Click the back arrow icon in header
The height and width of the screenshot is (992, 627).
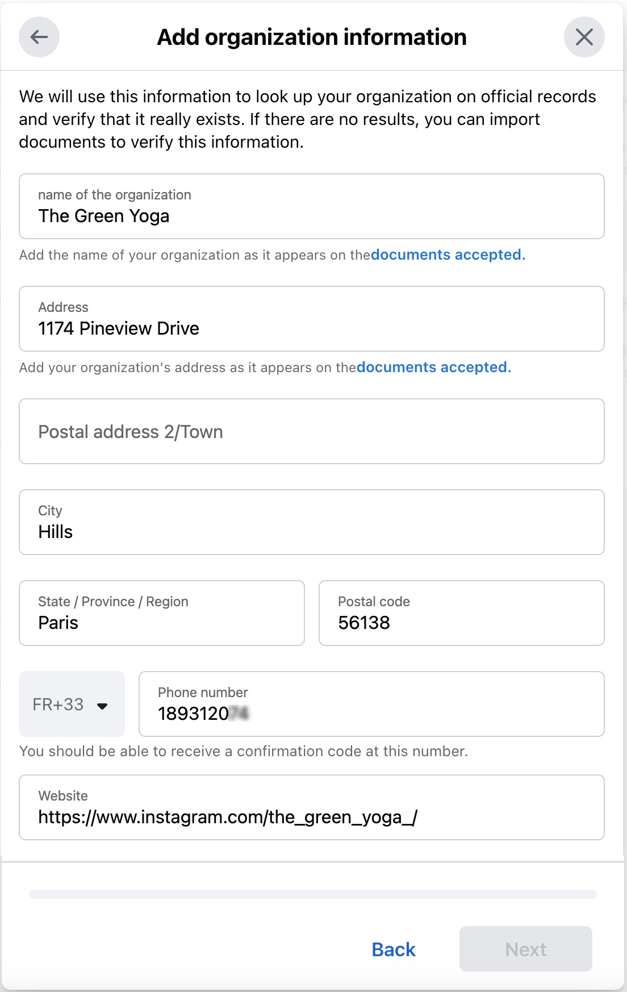[x=39, y=37]
